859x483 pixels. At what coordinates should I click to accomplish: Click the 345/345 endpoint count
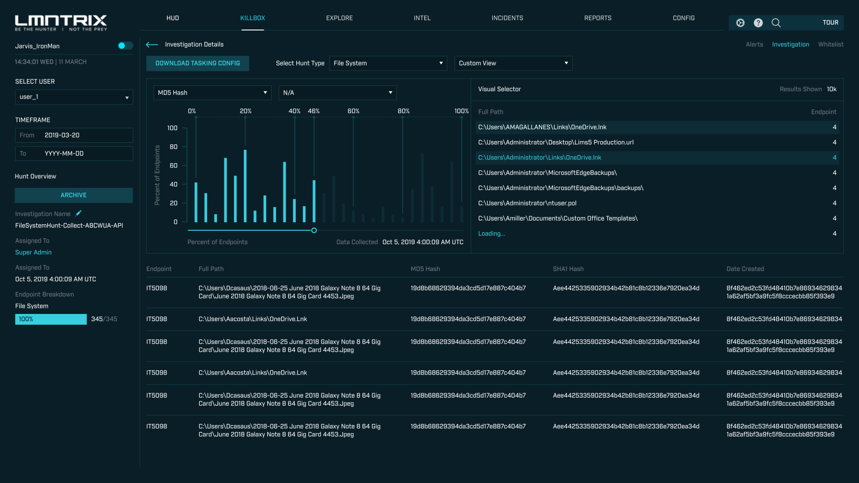pyautogui.click(x=104, y=319)
